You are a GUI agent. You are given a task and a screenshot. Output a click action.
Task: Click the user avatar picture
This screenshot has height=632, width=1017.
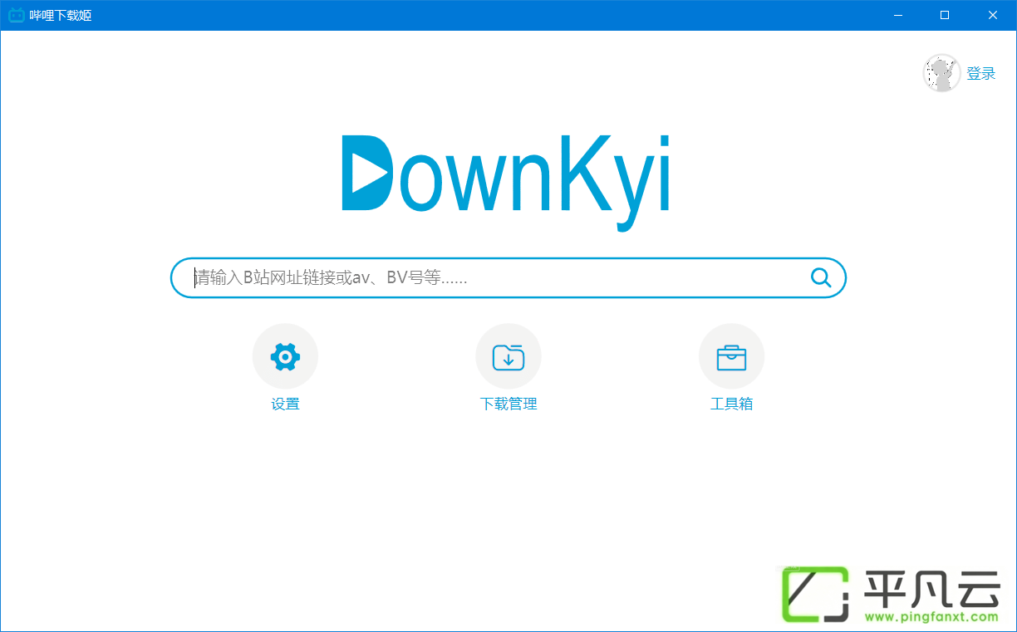point(942,73)
